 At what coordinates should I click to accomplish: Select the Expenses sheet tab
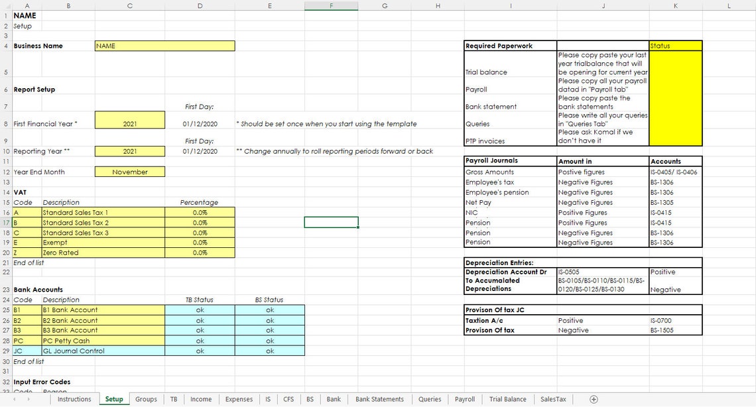(x=239, y=399)
